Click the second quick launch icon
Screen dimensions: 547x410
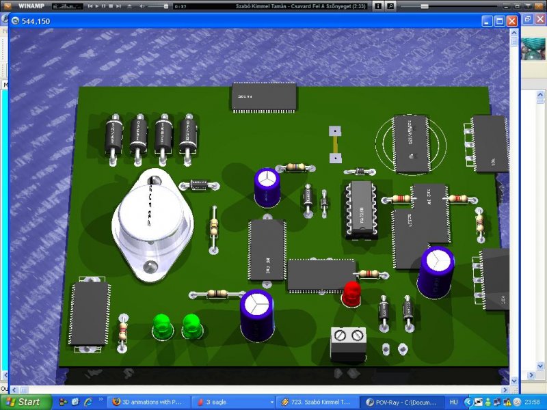[x=75, y=402]
